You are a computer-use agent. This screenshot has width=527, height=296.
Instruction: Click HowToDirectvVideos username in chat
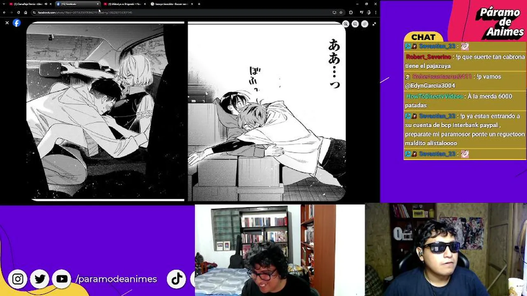(x=434, y=96)
